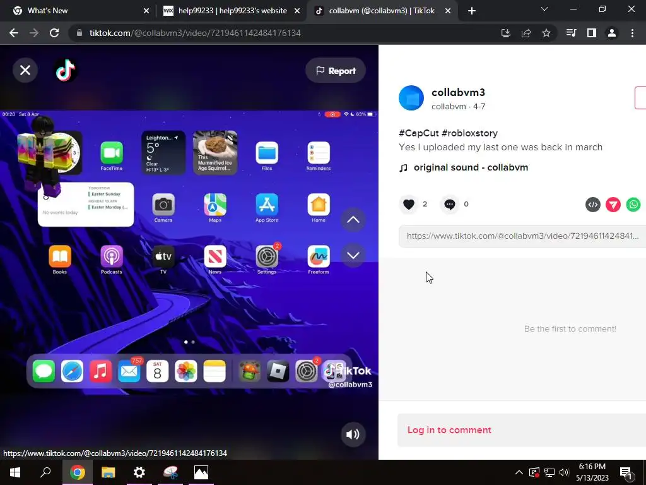
Task: Share to WhatsApp
Action: [633, 205]
